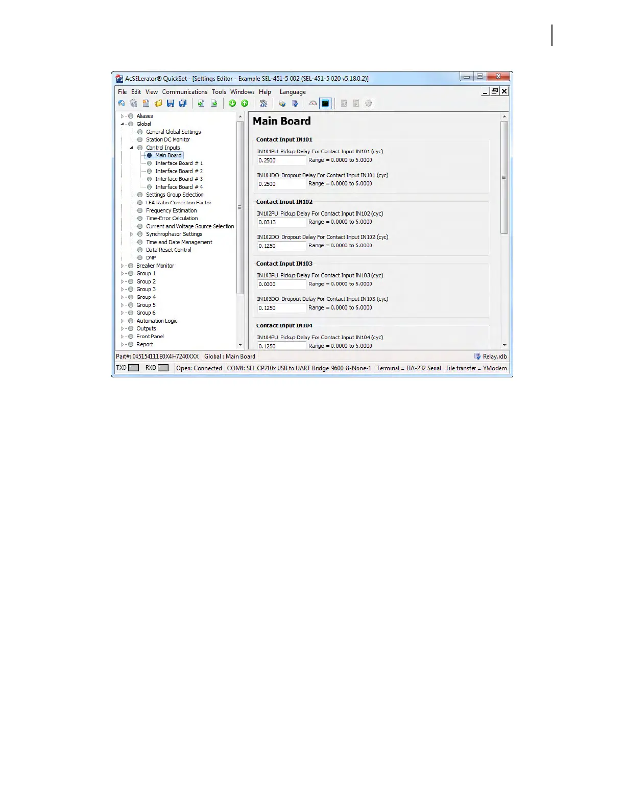The height and width of the screenshot is (809, 625).
Task: Expand the Aliases tree node
Action: [x=123, y=116]
